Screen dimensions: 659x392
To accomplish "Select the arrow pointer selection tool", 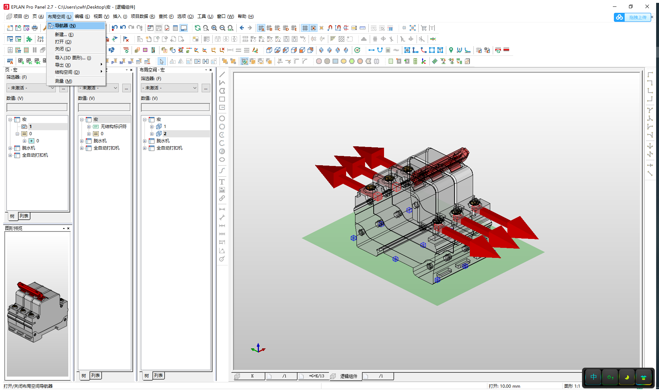I will 162,62.
